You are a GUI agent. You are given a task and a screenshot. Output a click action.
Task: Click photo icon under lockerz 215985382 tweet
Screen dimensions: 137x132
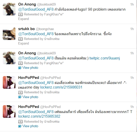20,126
